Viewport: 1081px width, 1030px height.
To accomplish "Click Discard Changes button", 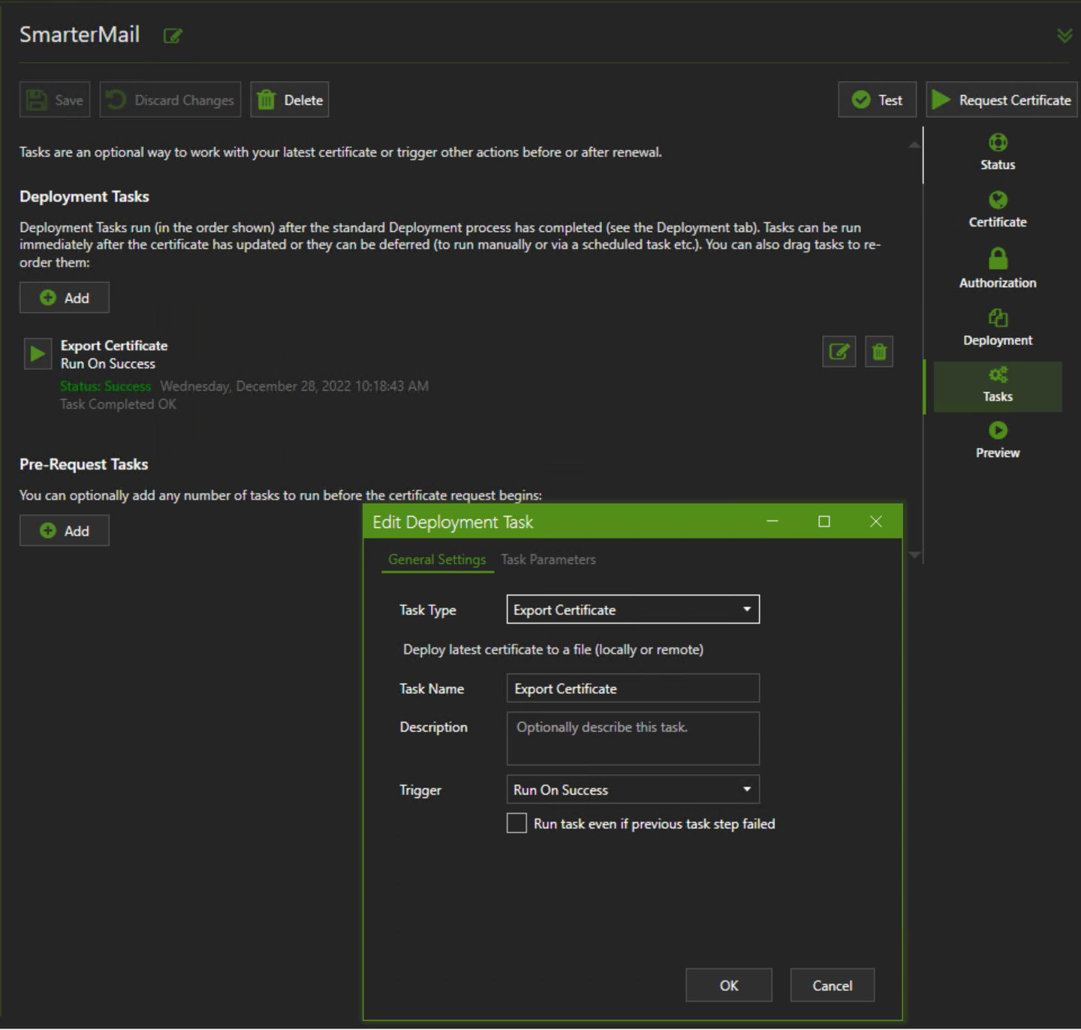I will [170, 100].
